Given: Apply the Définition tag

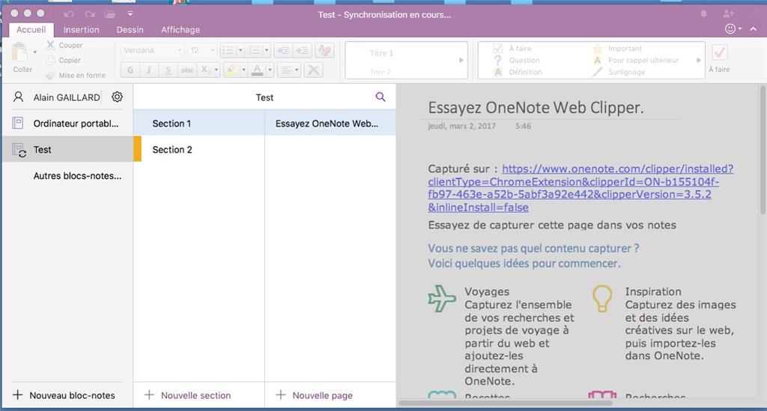Looking at the screenshot, I should (518, 72).
